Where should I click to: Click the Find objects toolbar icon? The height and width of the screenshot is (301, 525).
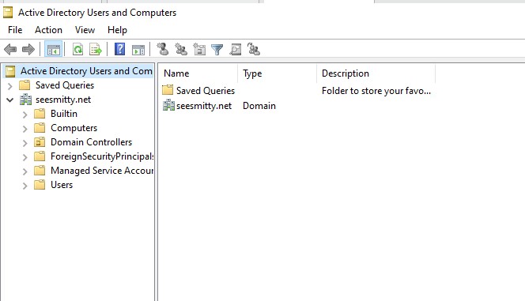click(x=236, y=50)
